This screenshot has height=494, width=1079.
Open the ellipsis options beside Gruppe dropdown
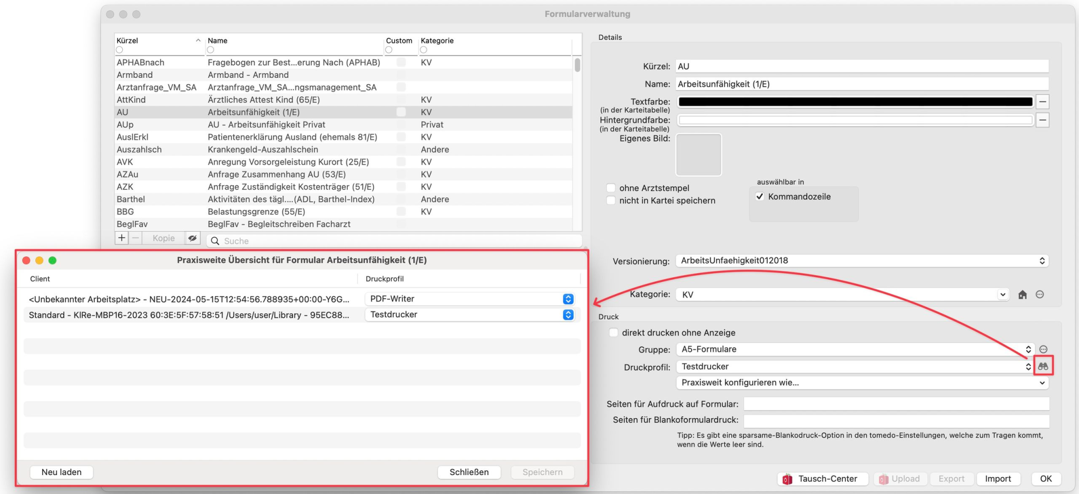tap(1043, 349)
